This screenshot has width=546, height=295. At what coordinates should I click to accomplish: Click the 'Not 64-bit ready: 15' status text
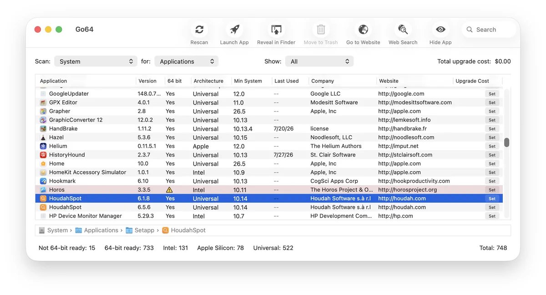click(x=67, y=248)
